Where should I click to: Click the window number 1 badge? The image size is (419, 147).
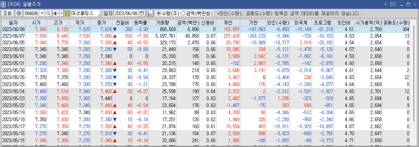coord(3,4)
